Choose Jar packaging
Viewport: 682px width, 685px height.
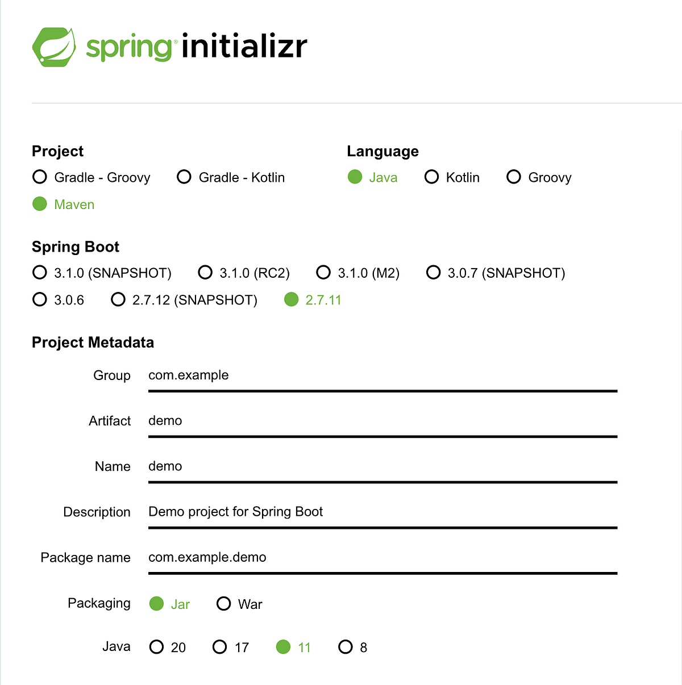(x=156, y=603)
